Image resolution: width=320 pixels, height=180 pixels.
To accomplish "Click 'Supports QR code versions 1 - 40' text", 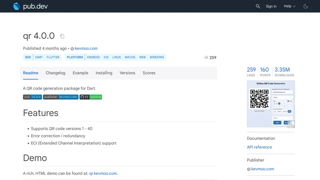I will [62, 129].
